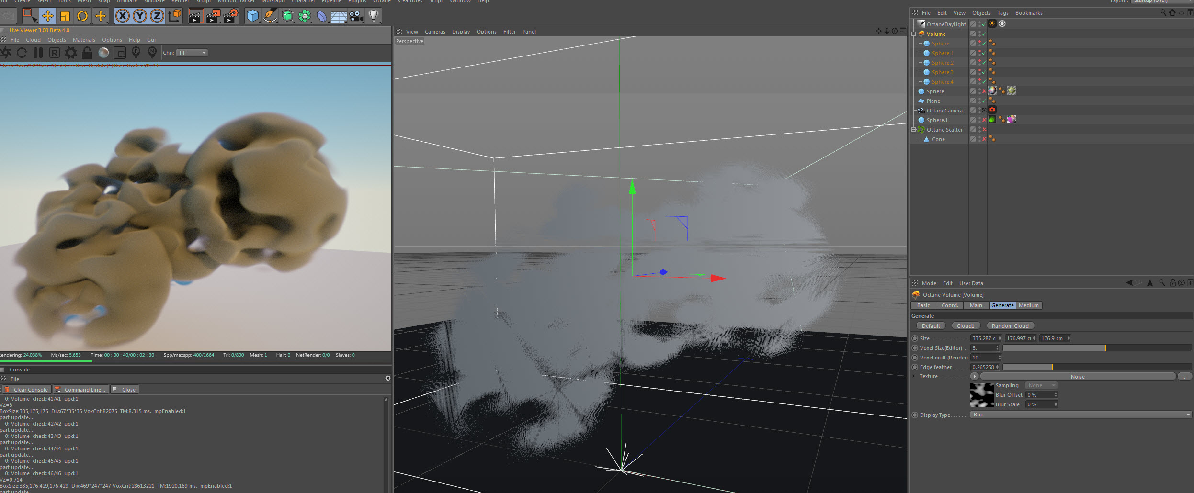Expand the Texture parameter triangle
This screenshot has height=493, width=1194.
[914, 376]
